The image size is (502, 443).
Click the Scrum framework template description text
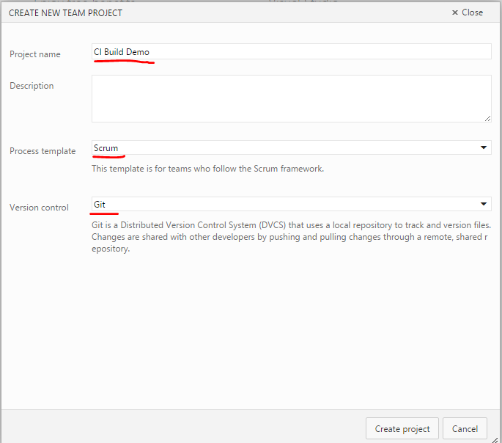coord(208,169)
